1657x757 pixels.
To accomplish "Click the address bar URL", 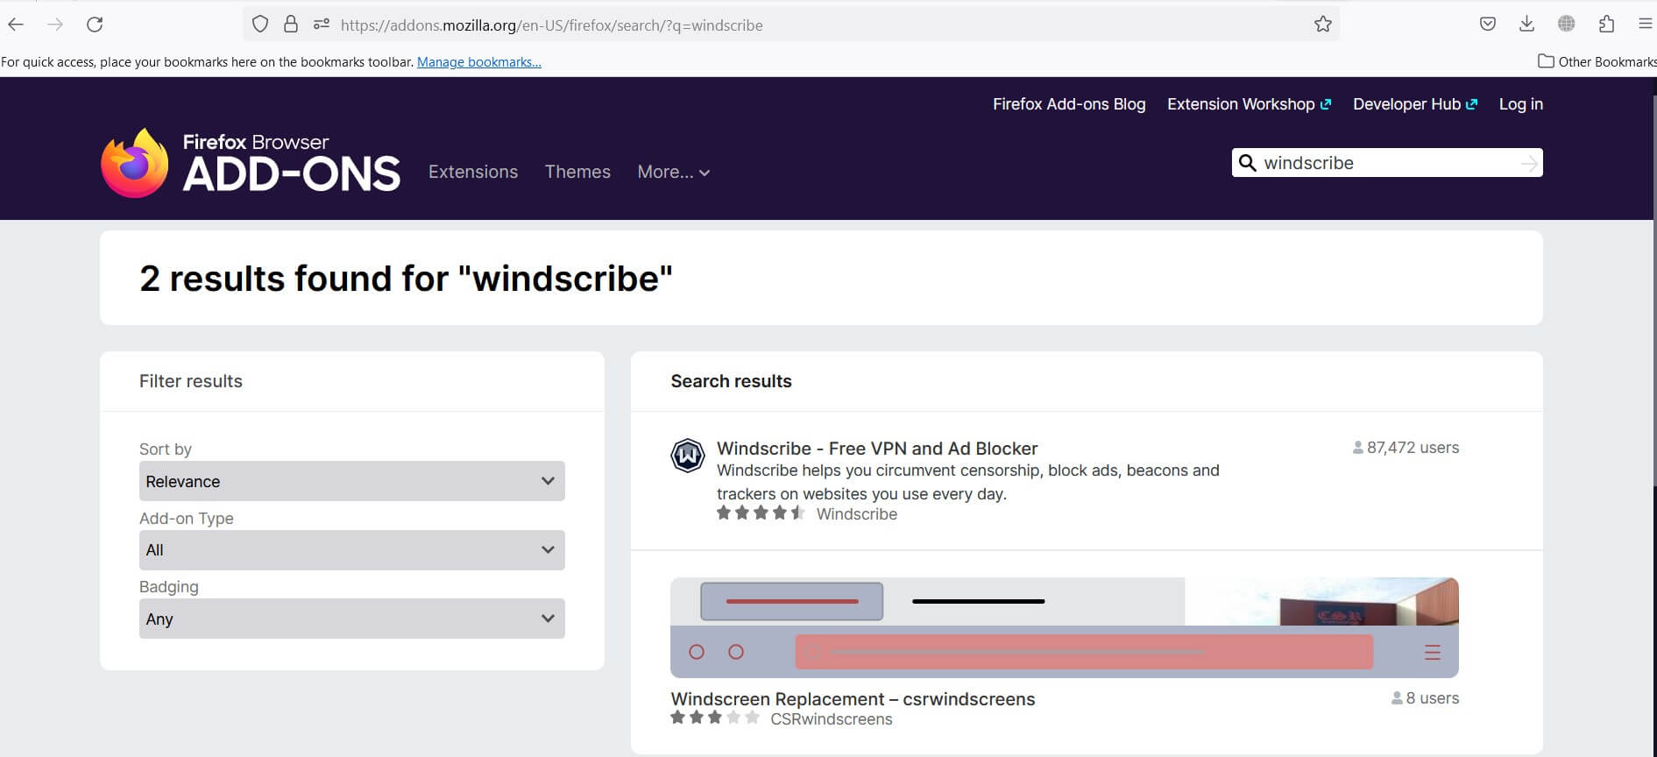I will (x=551, y=25).
